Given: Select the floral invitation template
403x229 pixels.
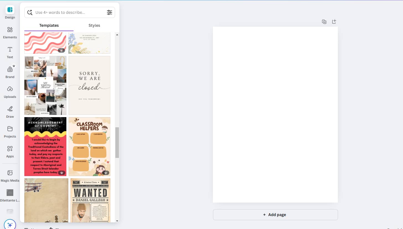Looking at the screenshot, I should click(89, 43).
